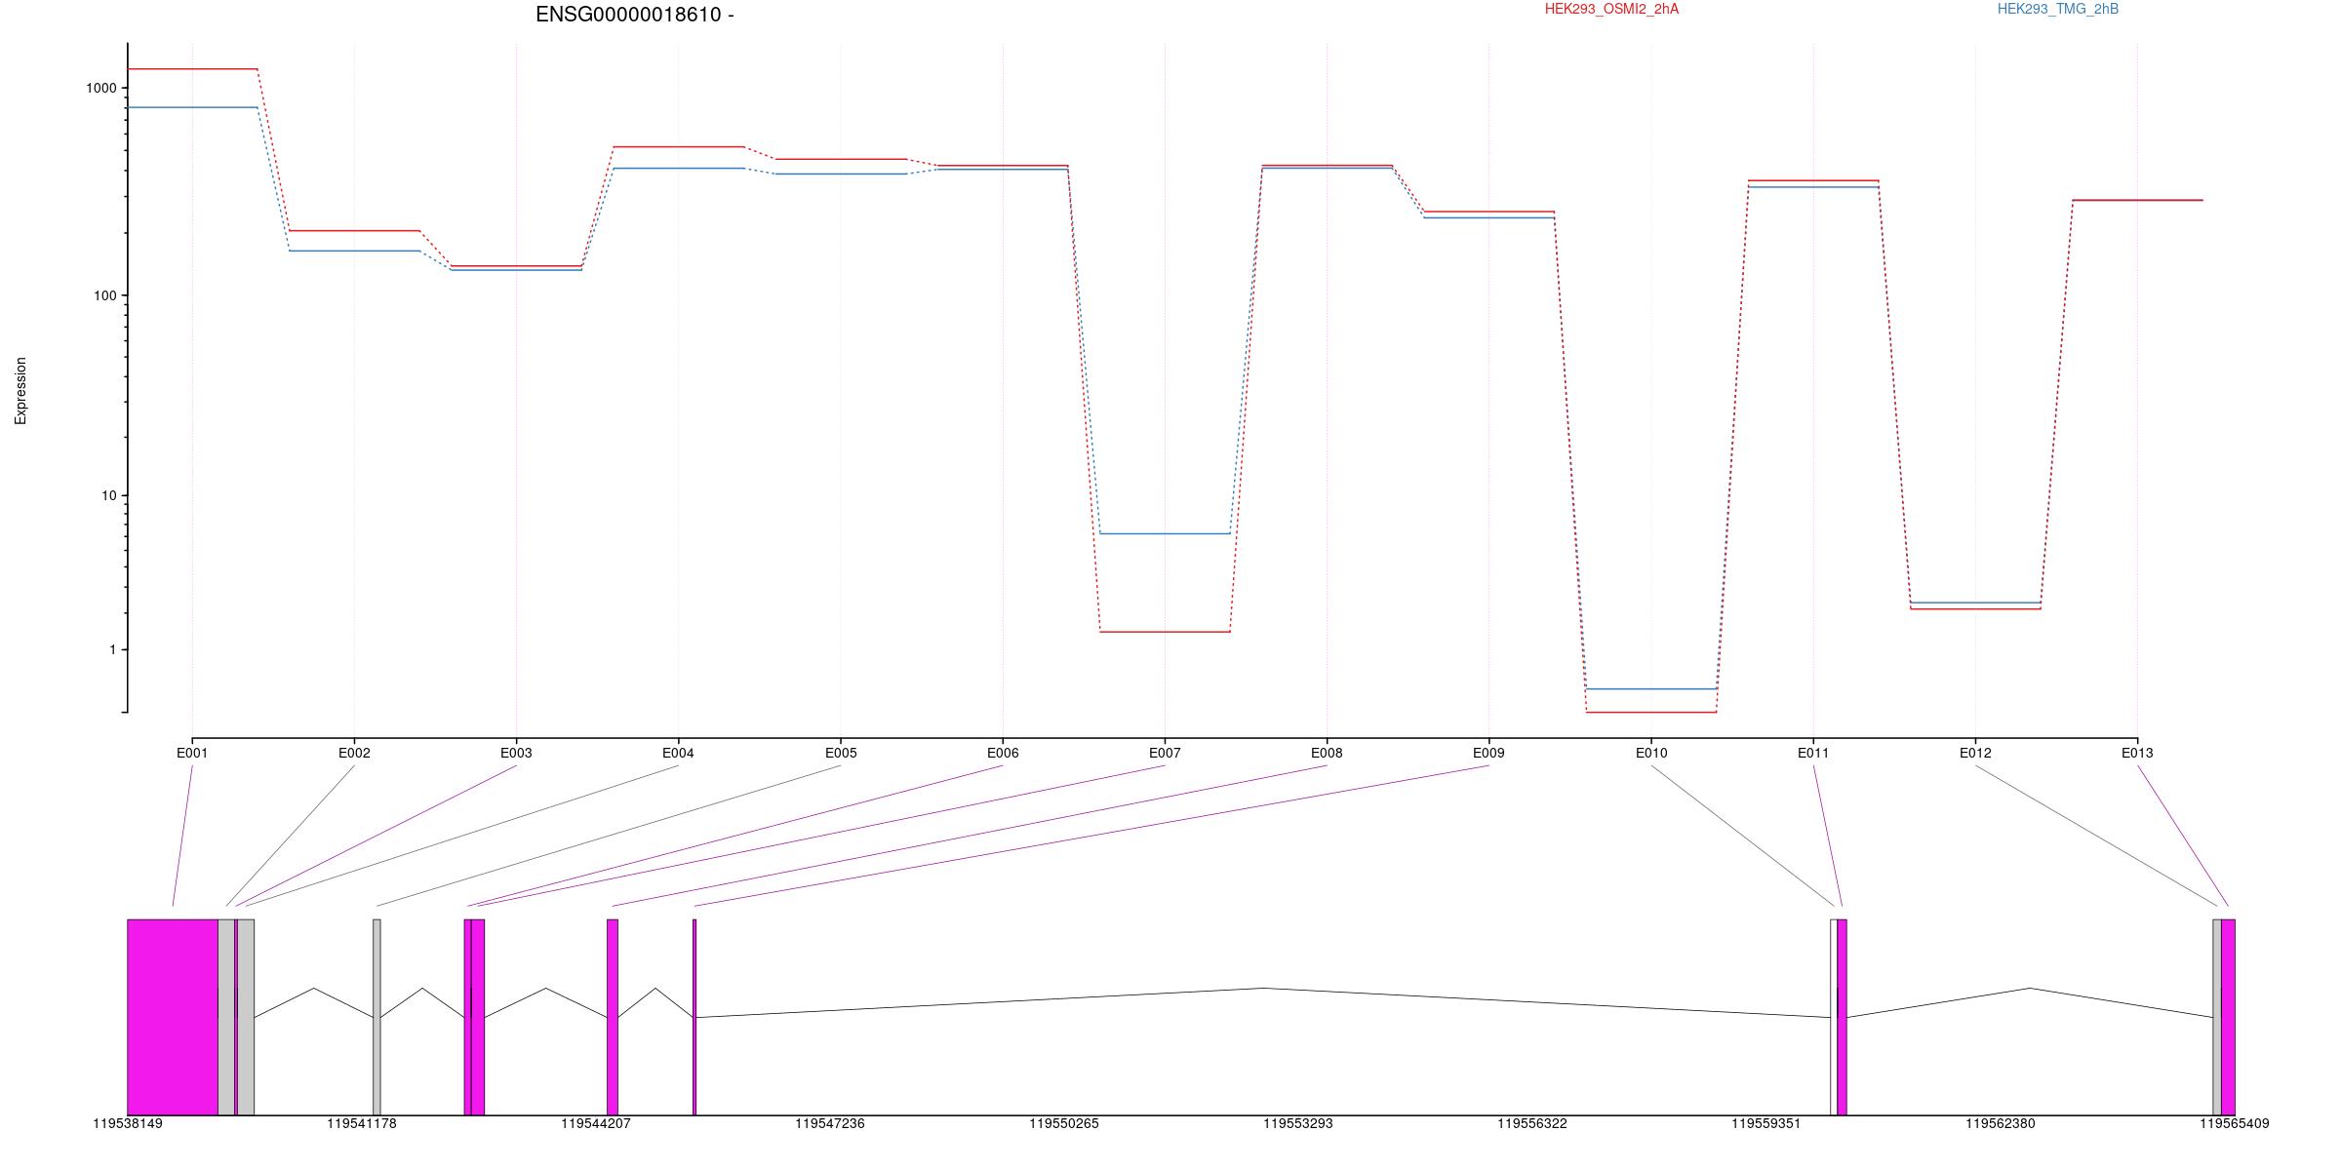Click the gray exon block near 119541178
The width and height of the screenshot is (2341, 1170).
tap(377, 1017)
